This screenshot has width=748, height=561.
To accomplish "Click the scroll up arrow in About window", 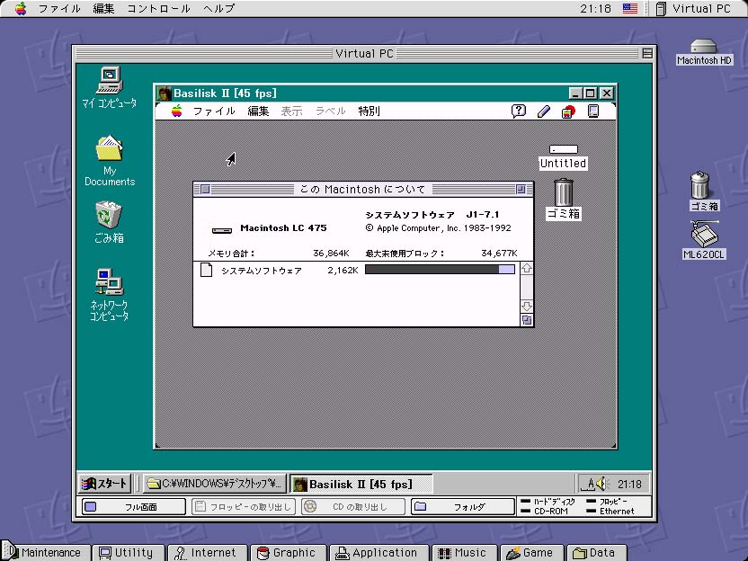I will click(527, 269).
